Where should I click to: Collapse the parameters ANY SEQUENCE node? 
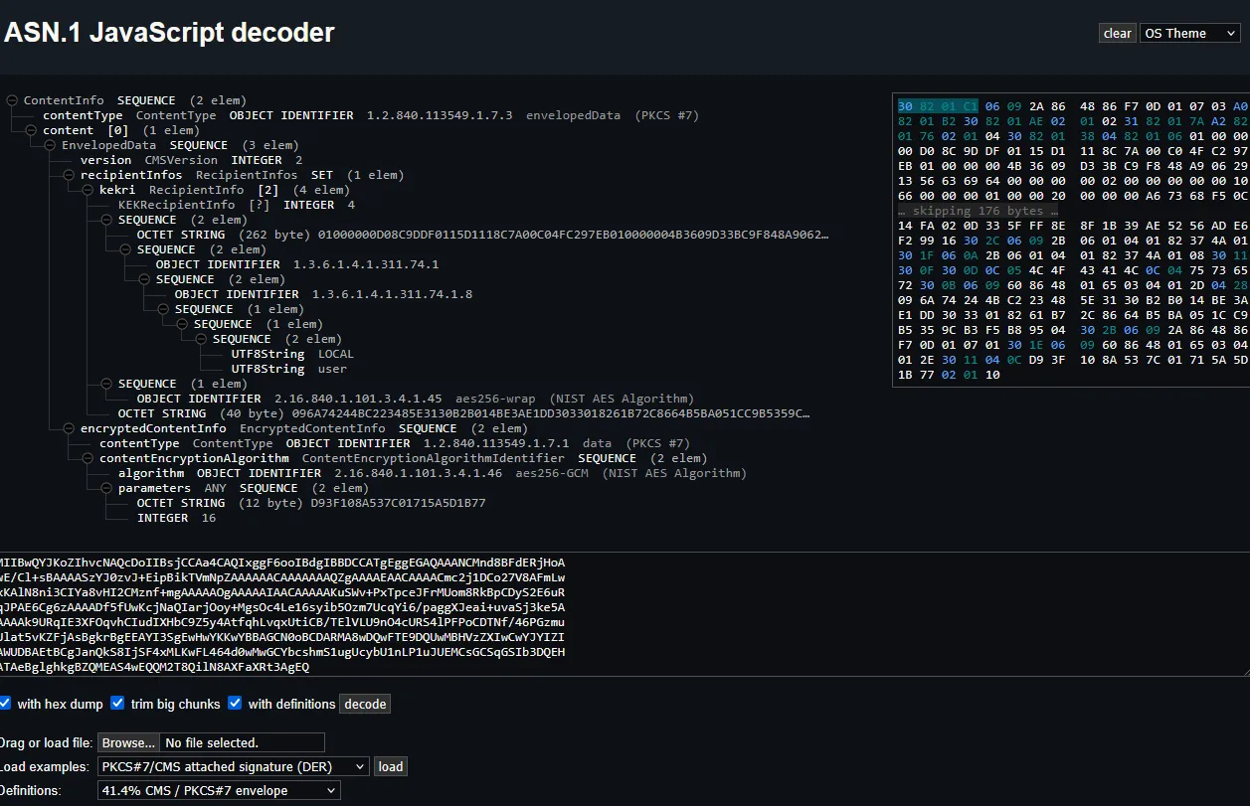pos(106,488)
